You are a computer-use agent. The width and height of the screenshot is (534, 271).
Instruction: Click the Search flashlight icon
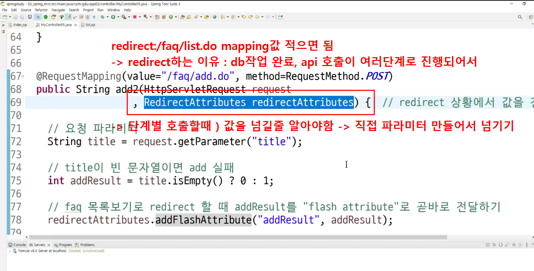coord(196,17)
